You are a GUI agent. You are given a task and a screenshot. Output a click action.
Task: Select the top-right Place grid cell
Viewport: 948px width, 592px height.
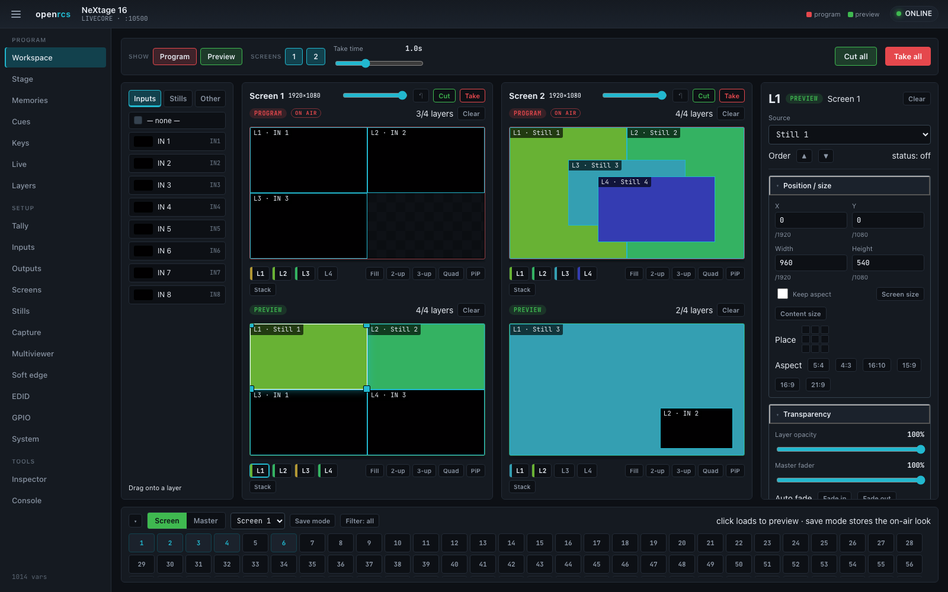(x=825, y=330)
